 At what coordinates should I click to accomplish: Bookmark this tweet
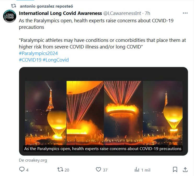pos(175,169)
